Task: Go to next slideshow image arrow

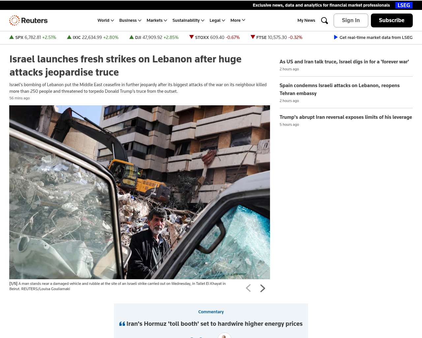Action: [x=262, y=288]
